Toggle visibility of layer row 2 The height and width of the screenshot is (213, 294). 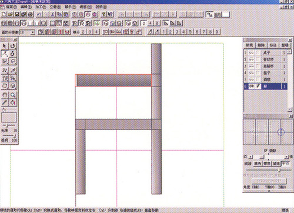(x=252, y=59)
